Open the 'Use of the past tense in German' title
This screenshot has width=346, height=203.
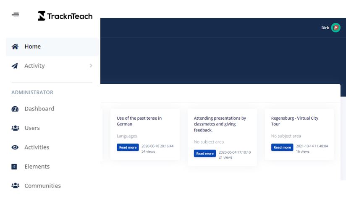tap(139, 121)
